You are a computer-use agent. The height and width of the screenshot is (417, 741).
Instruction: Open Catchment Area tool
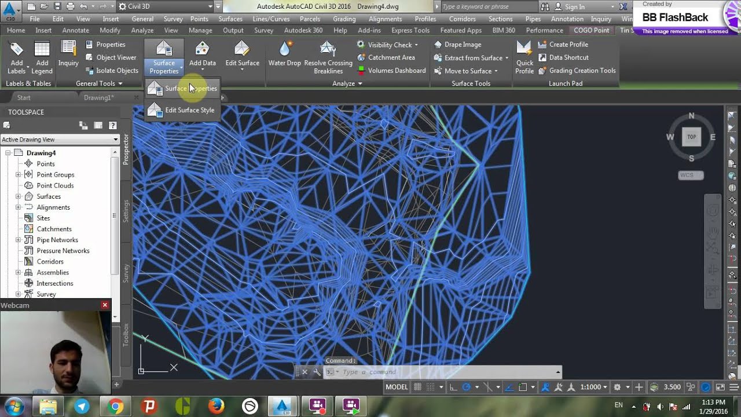pos(386,57)
